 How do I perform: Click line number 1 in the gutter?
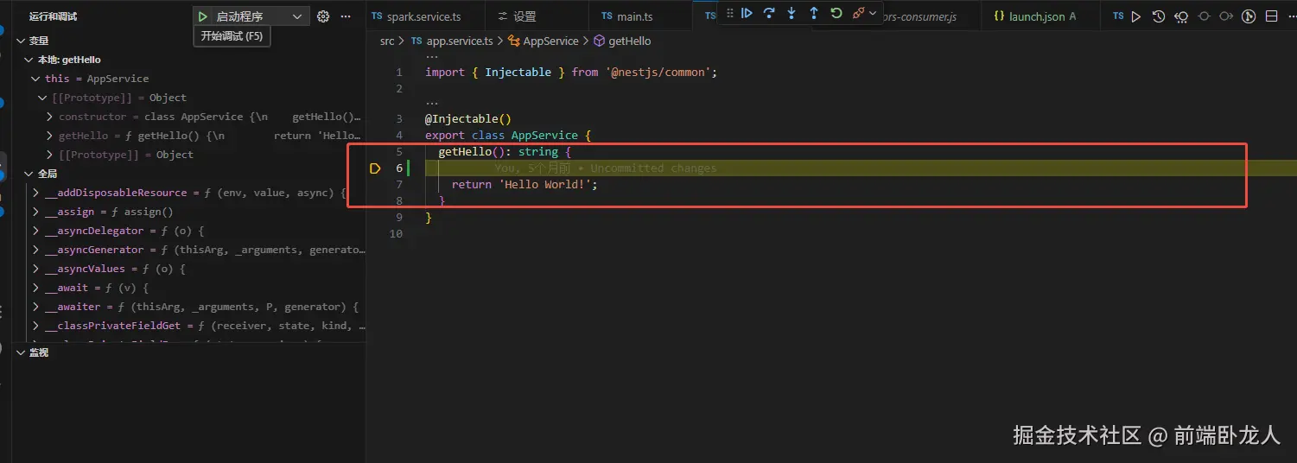pyautogui.click(x=399, y=73)
